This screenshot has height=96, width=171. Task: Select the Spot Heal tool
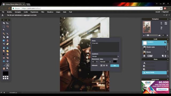(x=7, y=58)
